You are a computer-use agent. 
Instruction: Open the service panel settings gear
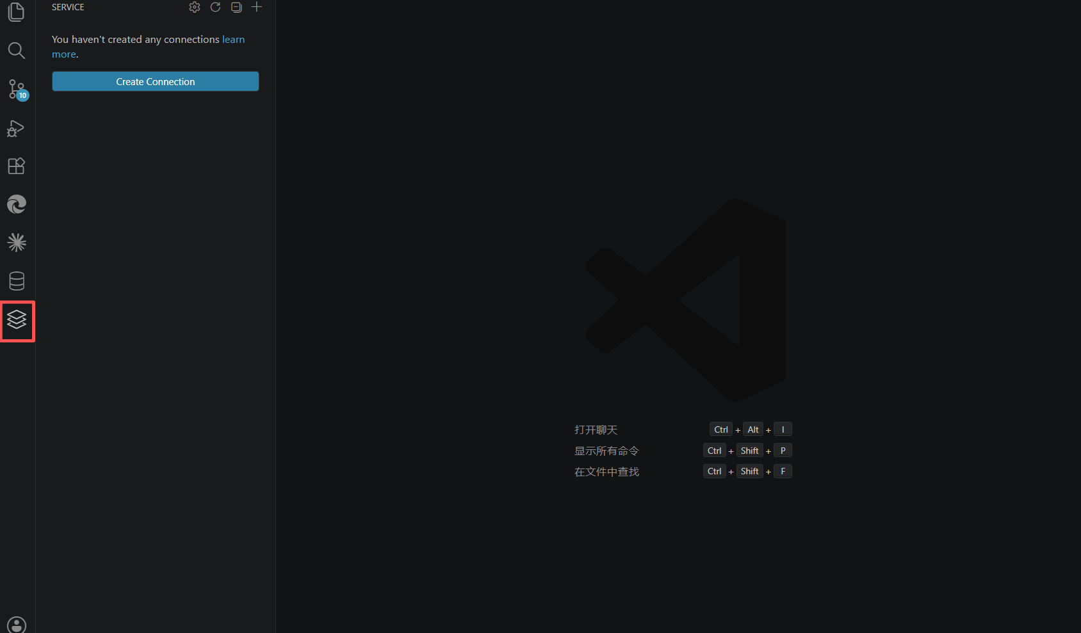195,7
